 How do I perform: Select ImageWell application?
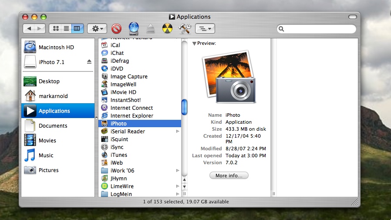[x=140, y=85]
